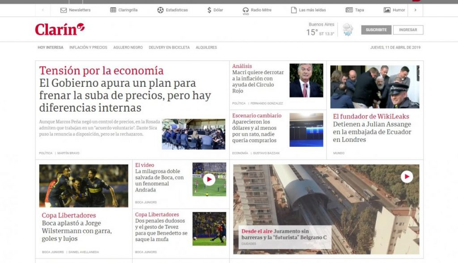The width and height of the screenshot is (458, 263).
Task: Click the Macri portrait thumbnail
Action: point(306,81)
